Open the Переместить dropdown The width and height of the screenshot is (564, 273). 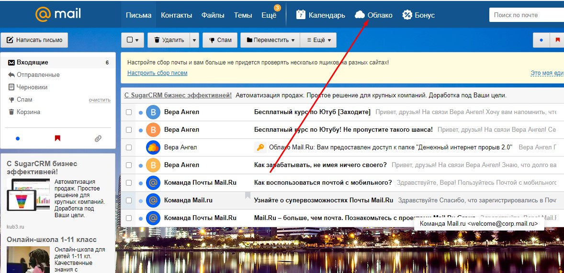[270, 40]
